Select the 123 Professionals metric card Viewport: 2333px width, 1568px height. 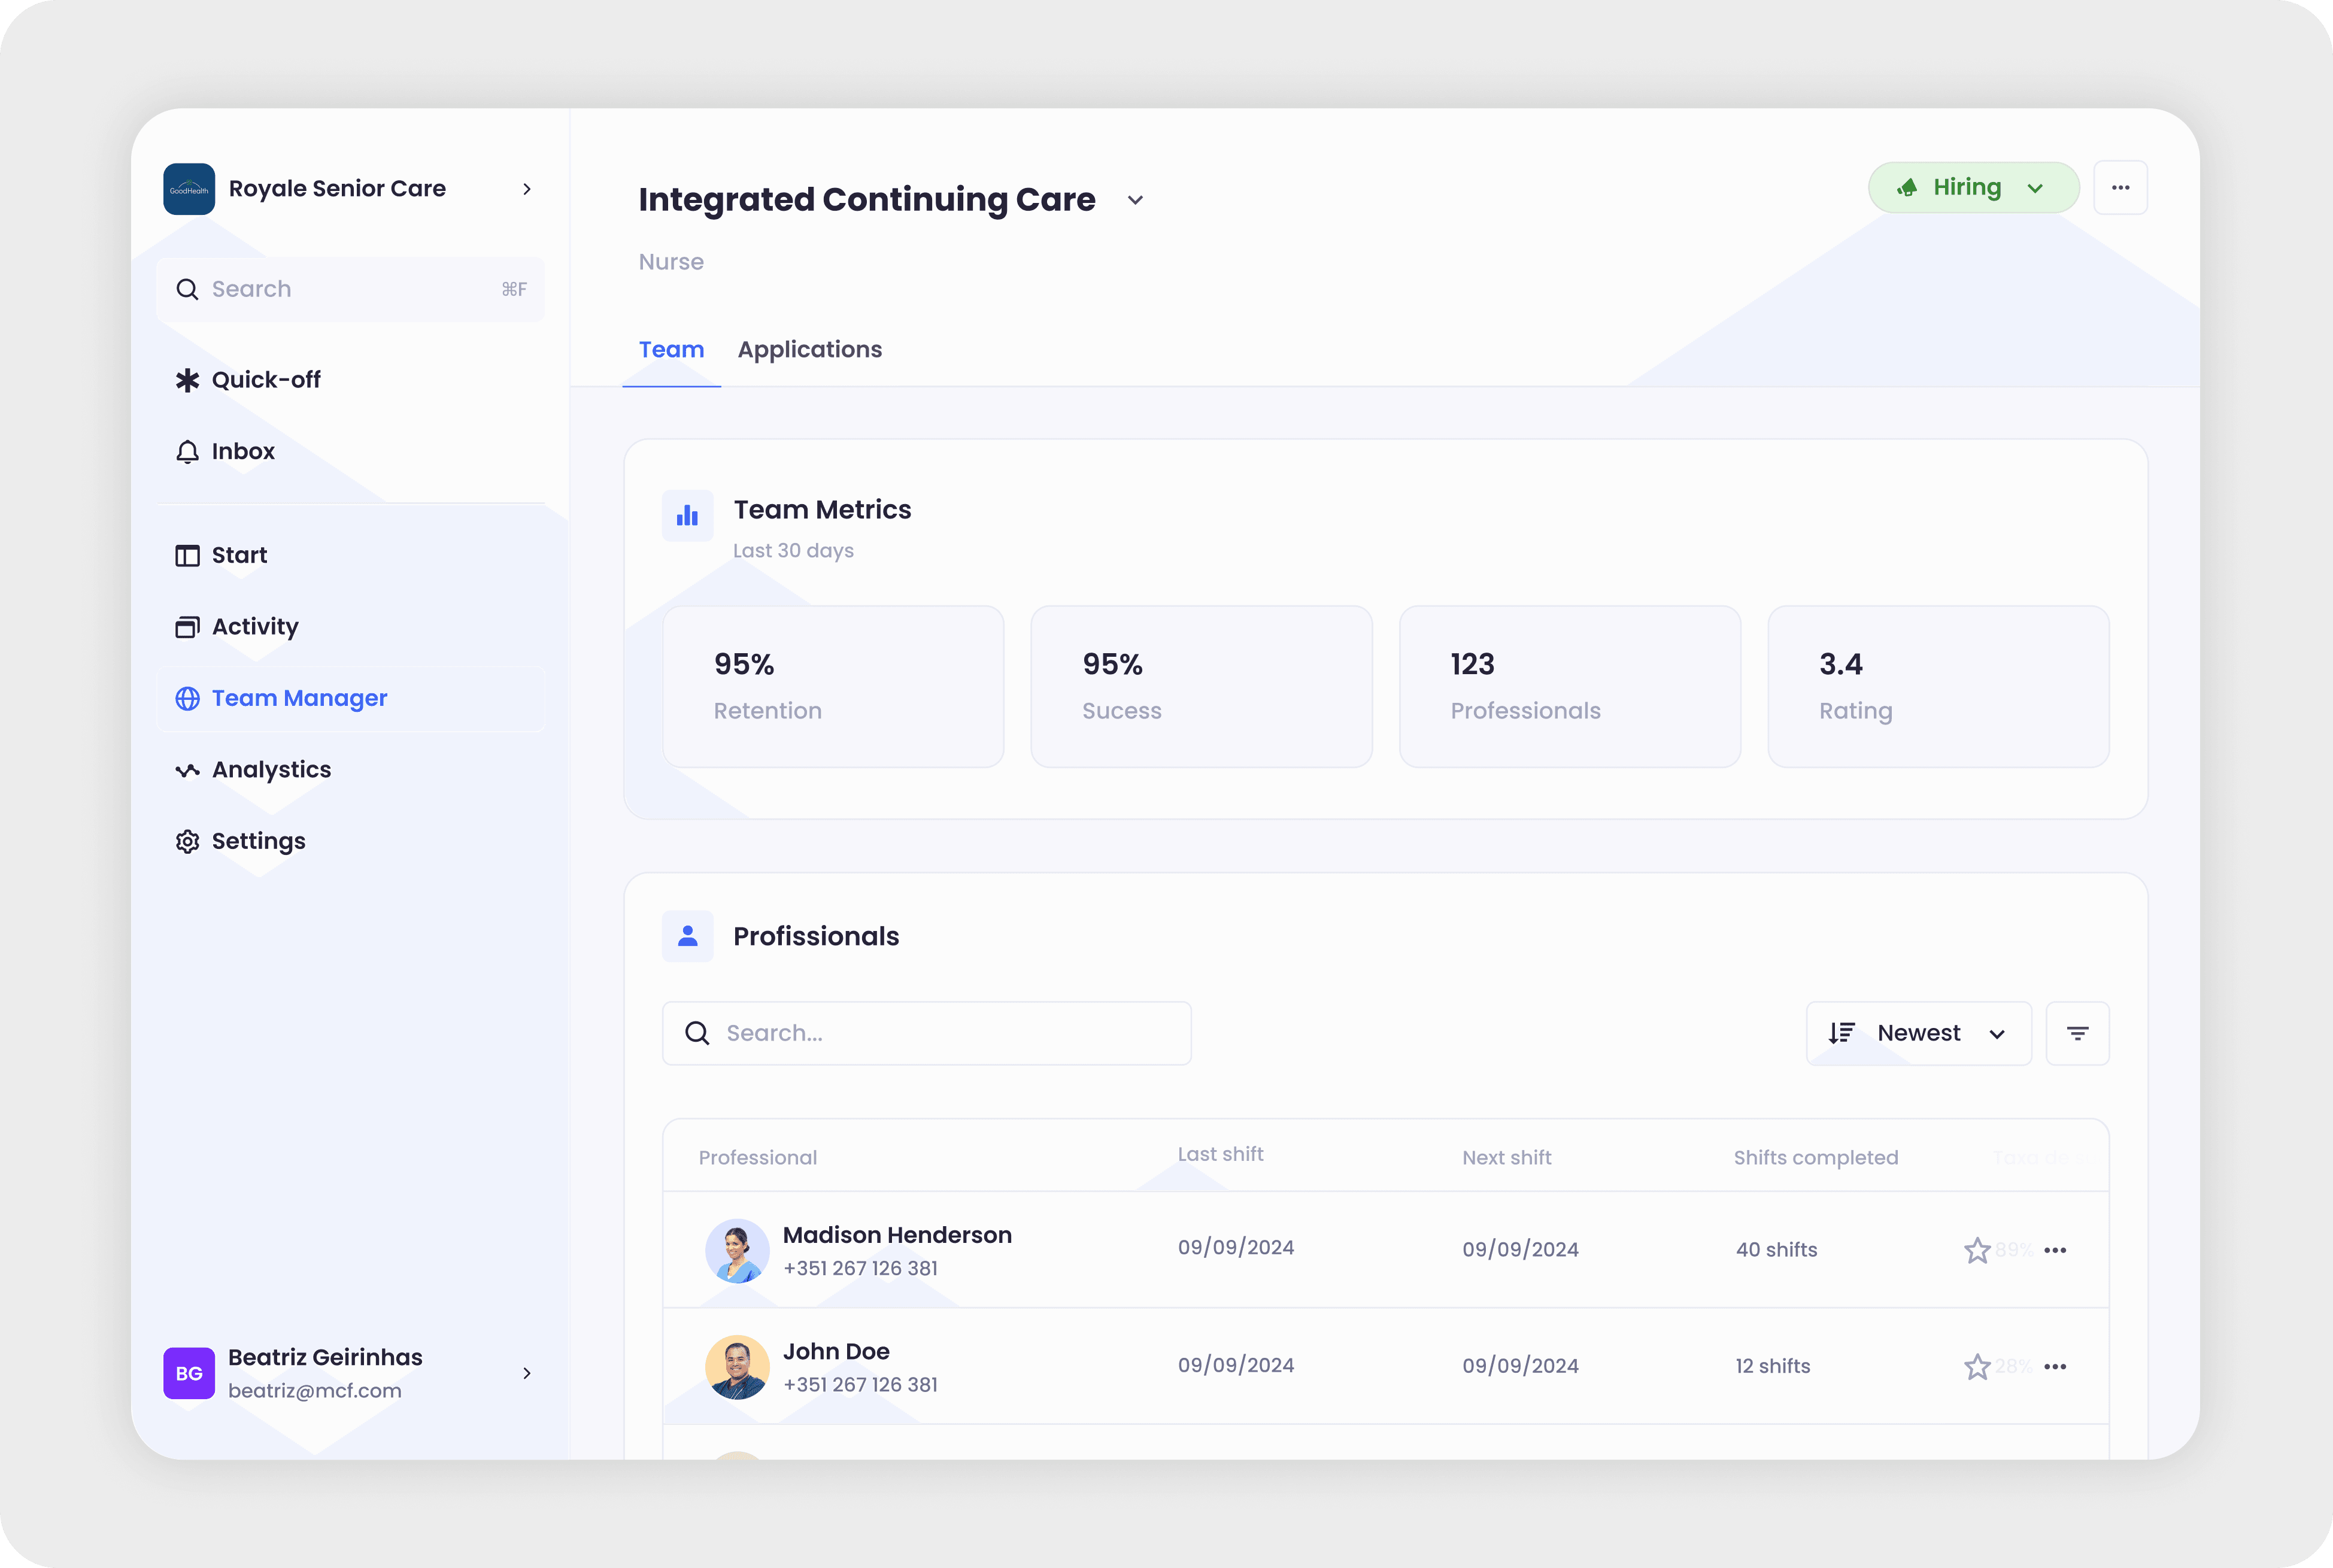coord(1570,686)
